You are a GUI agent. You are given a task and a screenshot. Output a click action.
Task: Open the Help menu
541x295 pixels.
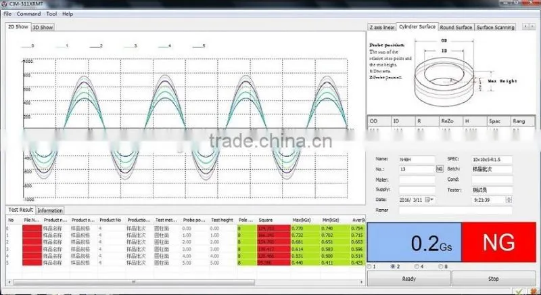[x=68, y=14]
